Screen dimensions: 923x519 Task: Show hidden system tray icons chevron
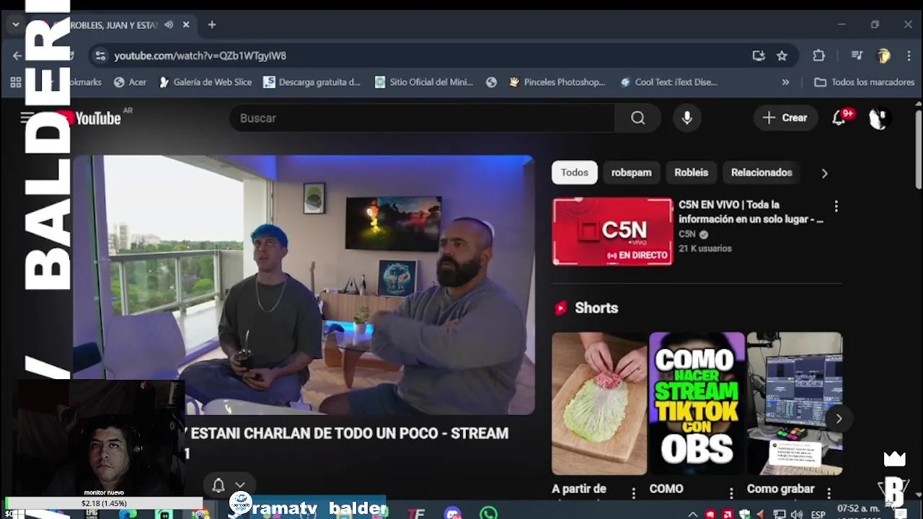click(693, 515)
